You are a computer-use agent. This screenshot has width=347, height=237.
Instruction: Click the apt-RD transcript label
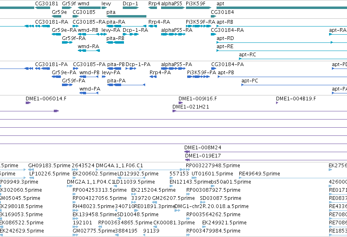225,38
